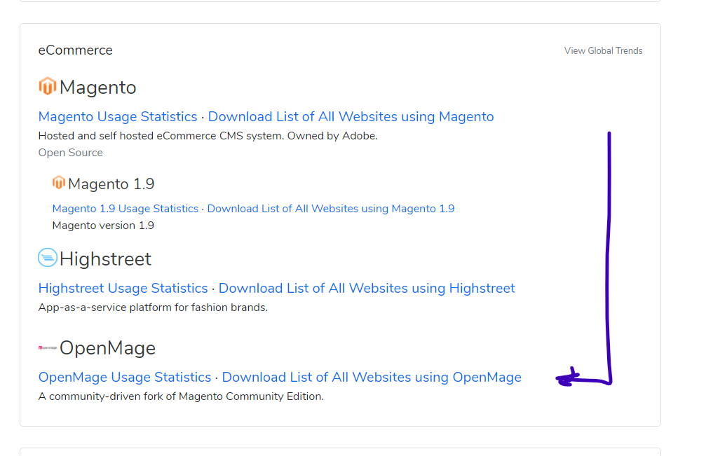Open Download List of All Websites using Magento
The height and width of the screenshot is (456, 713).
coord(351,117)
